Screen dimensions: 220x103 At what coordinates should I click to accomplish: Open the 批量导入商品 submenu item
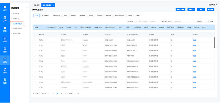pyautogui.click(x=17, y=28)
